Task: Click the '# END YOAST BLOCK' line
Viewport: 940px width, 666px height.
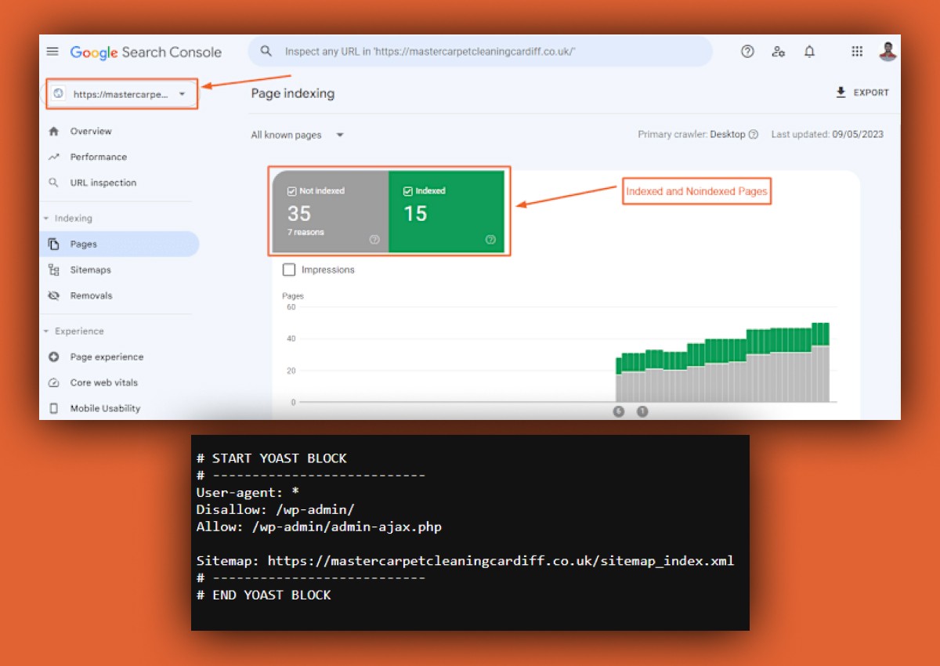Action: (x=263, y=595)
